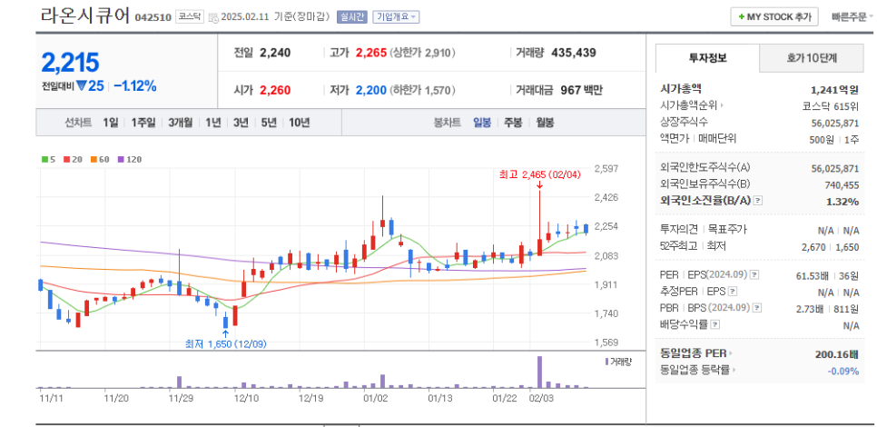
Task: Click the 거래량 value 435,439
Action: pos(573,54)
